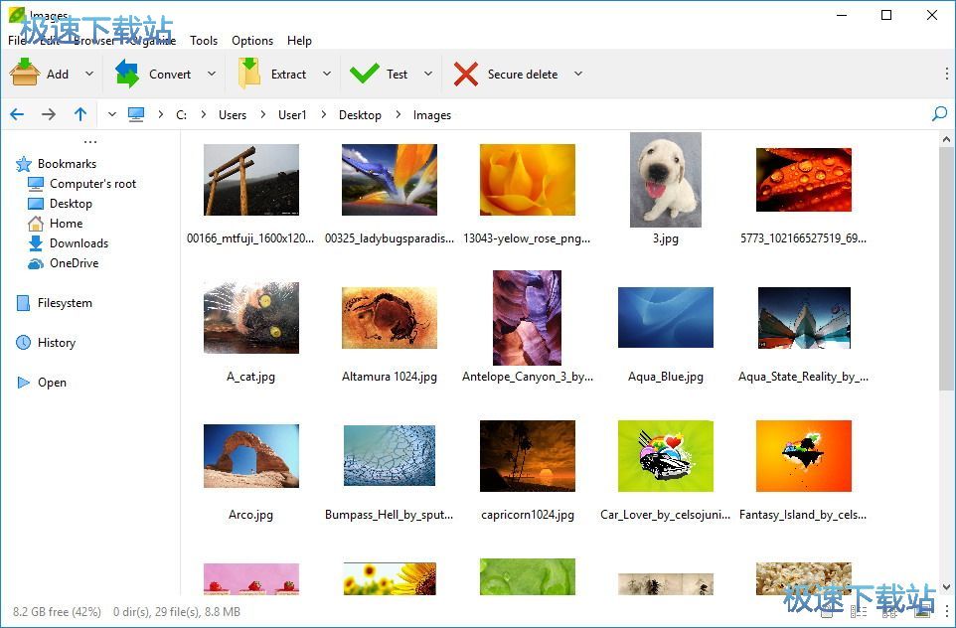This screenshot has width=956, height=628.
Task: Go back with the left arrow
Action: click(17, 114)
